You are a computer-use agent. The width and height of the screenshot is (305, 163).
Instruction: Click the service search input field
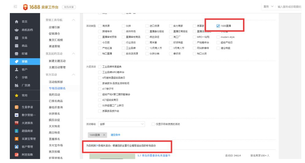click(290, 7)
